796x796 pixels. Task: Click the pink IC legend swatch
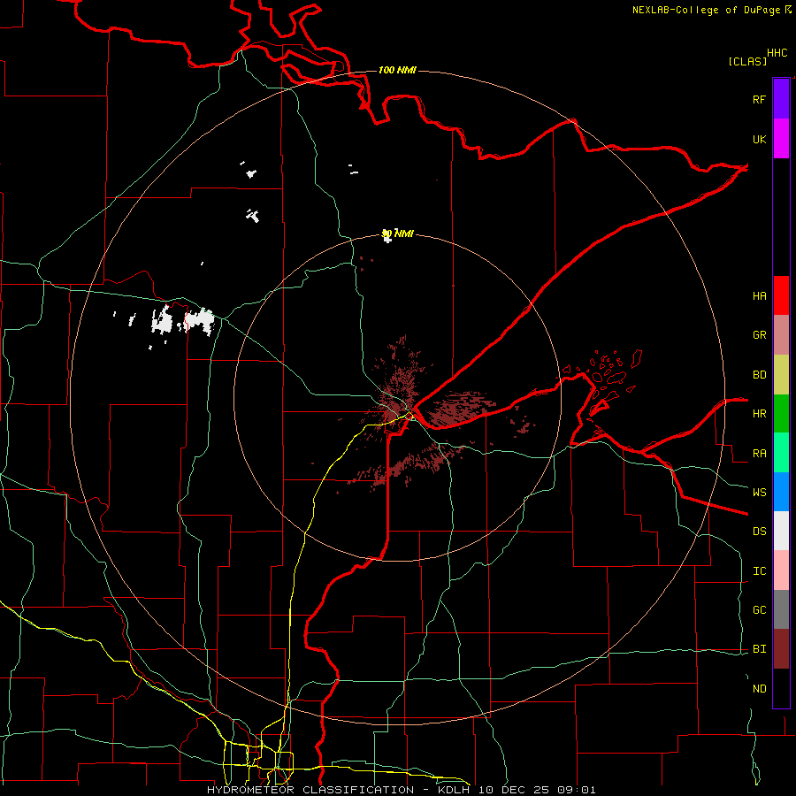(x=781, y=570)
